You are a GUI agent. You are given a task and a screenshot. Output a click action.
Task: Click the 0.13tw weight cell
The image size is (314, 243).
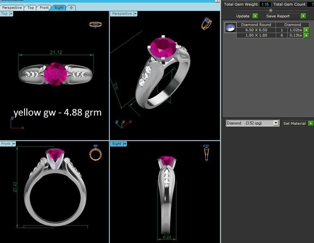[x=296, y=35]
